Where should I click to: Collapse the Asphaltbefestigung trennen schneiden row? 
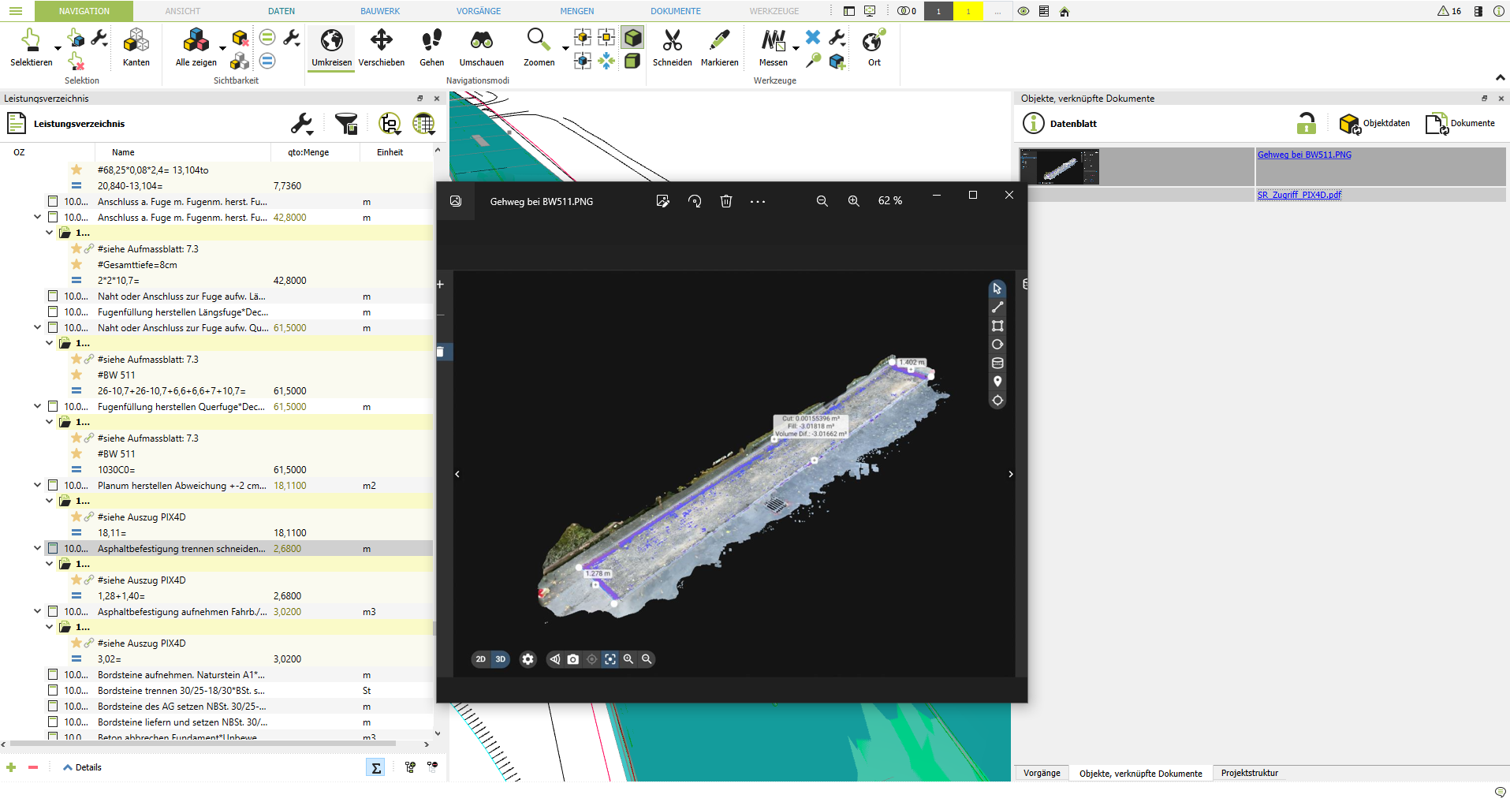(x=37, y=548)
